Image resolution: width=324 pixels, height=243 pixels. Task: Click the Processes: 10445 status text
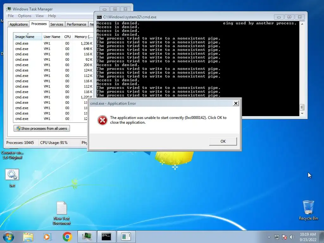coord(20,143)
